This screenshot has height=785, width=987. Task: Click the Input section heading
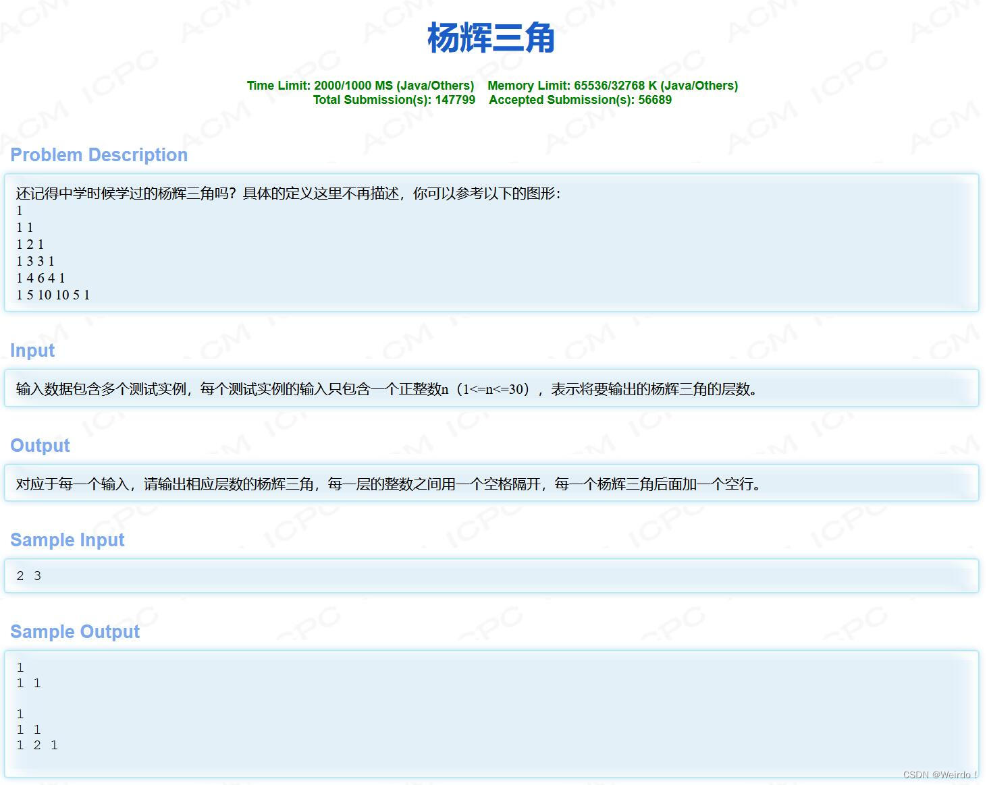click(x=32, y=350)
